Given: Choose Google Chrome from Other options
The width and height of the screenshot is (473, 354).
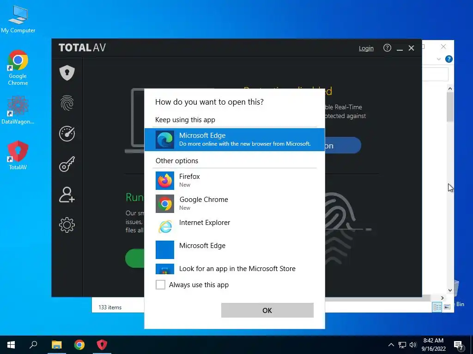Looking at the screenshot, I should pos(234,203).
